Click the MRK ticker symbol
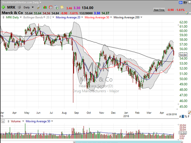Viewport: 191px width, 143px height. click(x=11, y=7)
